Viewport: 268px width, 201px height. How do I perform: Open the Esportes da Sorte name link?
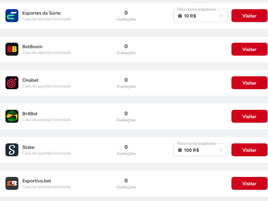[41, 13]
